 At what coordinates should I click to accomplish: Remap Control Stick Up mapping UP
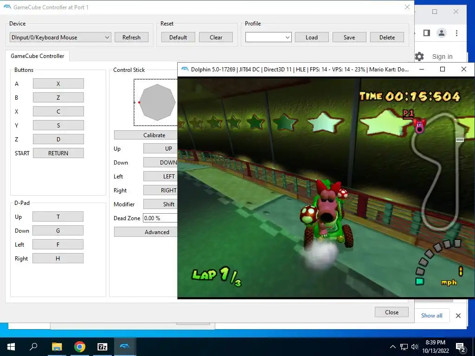(x=160, y=149)
